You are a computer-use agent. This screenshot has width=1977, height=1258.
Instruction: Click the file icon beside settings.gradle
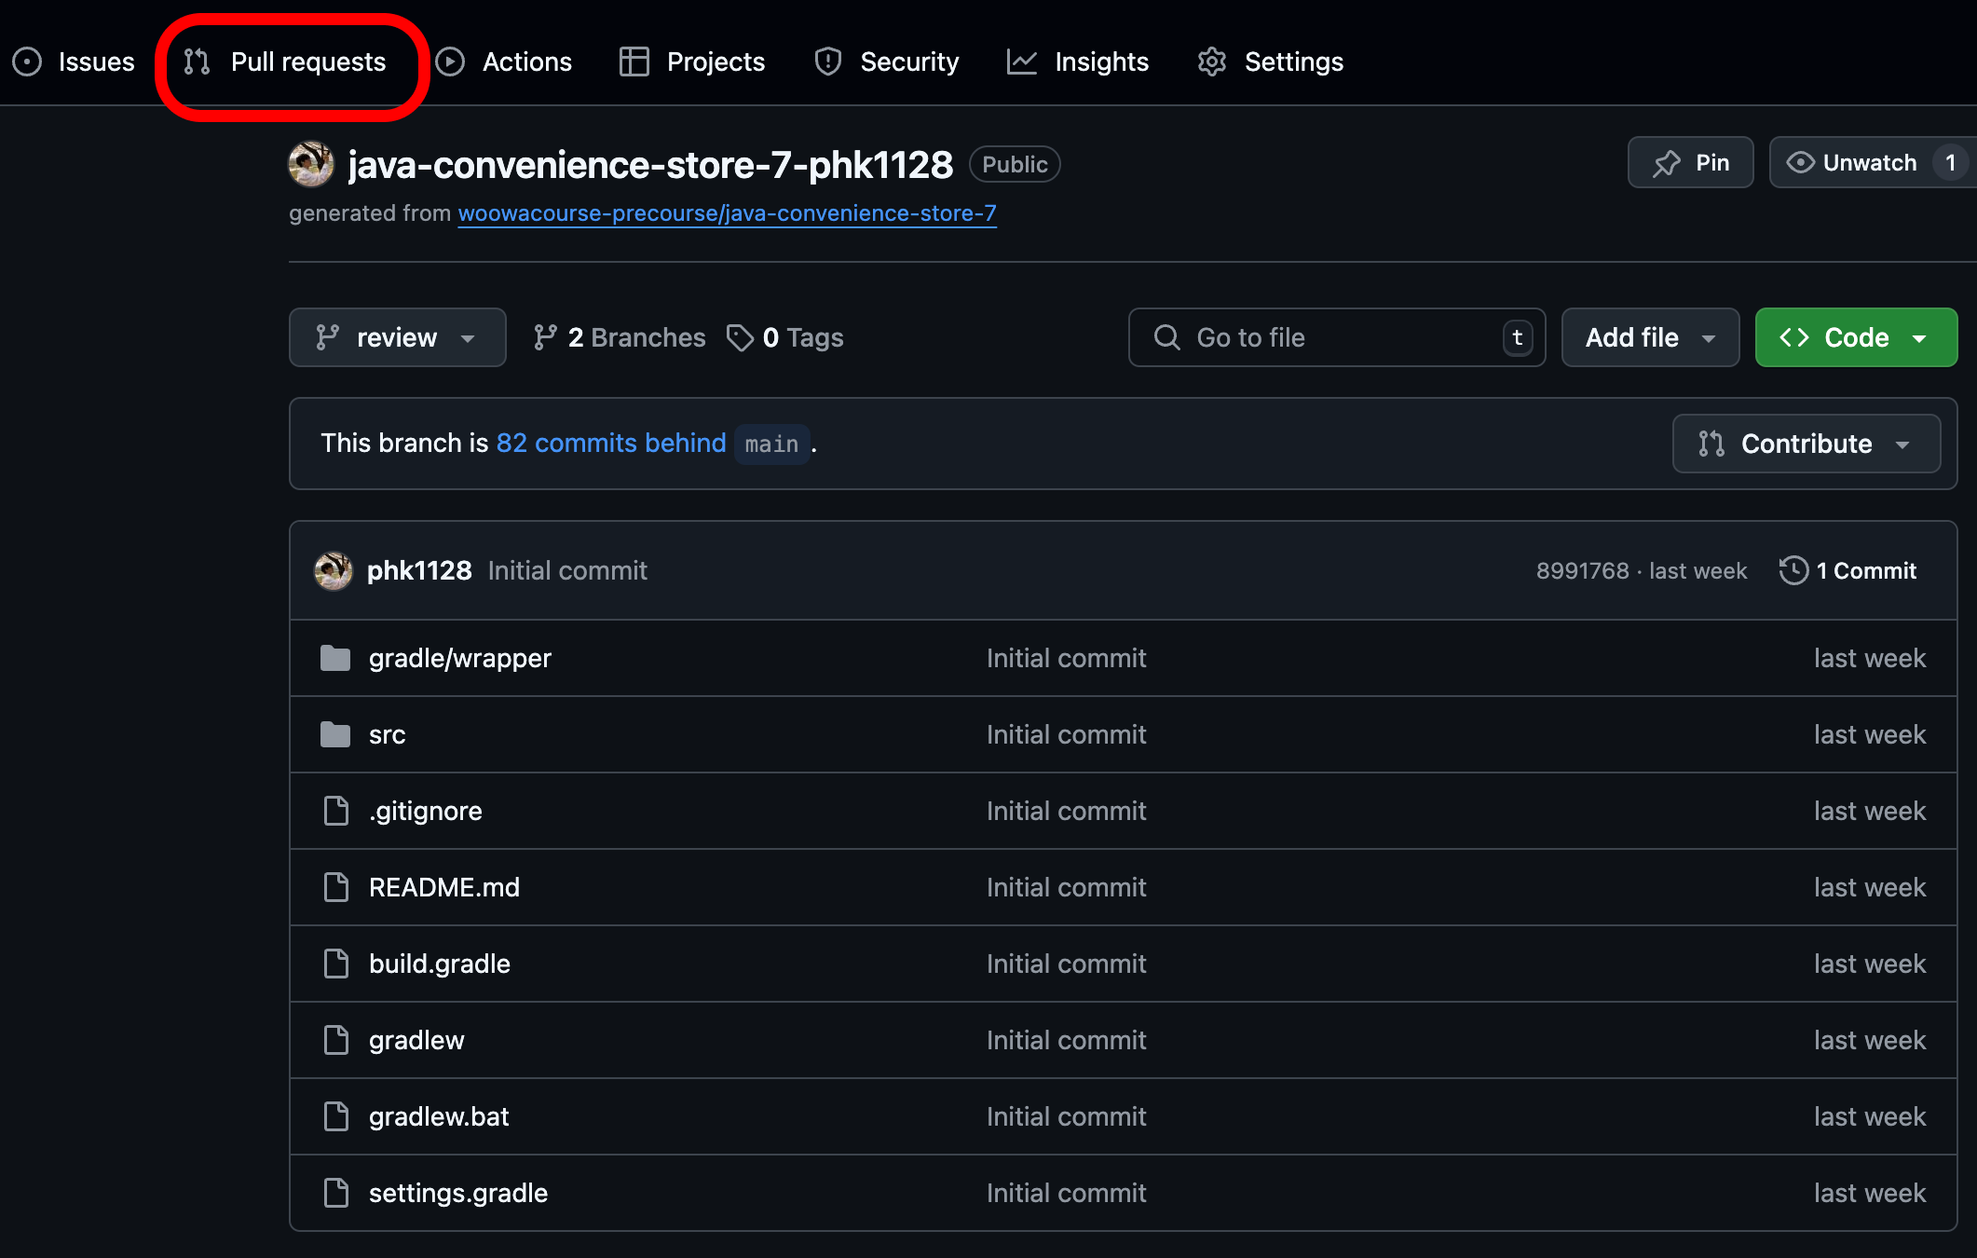click(x=336, y=1193)
